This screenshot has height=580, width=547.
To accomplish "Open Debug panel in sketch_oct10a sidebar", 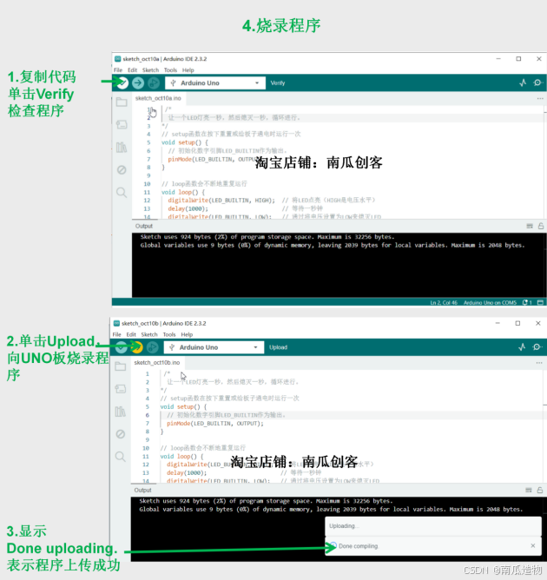I will [122, 170].
